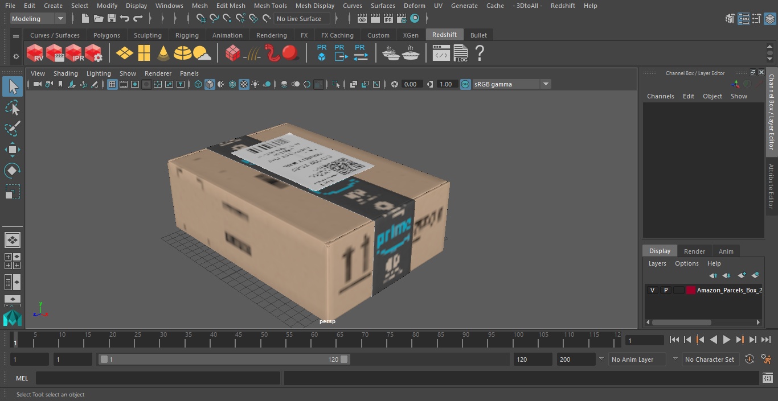Viewport: 778px width, 401px height.
Task: Open the Redshift RenderView shelf icon
Action: (35, 53)
